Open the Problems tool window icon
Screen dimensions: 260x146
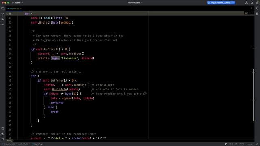pyautogui.click(x=3, y=134)
